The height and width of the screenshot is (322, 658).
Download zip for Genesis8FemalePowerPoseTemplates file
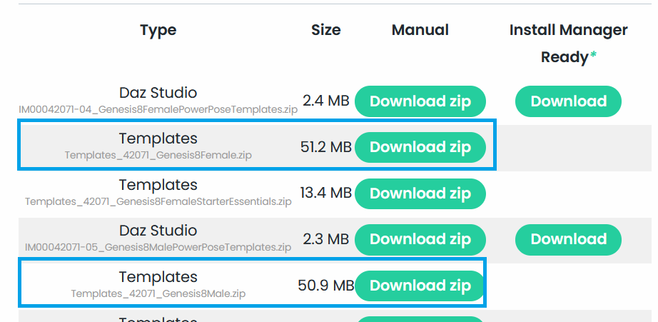tap(420, 101)
